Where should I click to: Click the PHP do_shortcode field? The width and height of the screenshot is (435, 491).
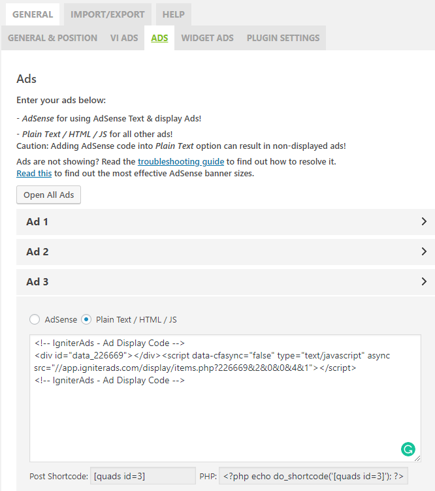313,476
